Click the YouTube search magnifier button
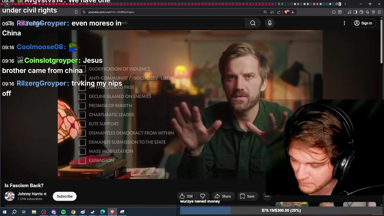Screen dimensions: 384x216 pyautogui.click(x=253, y=23)
